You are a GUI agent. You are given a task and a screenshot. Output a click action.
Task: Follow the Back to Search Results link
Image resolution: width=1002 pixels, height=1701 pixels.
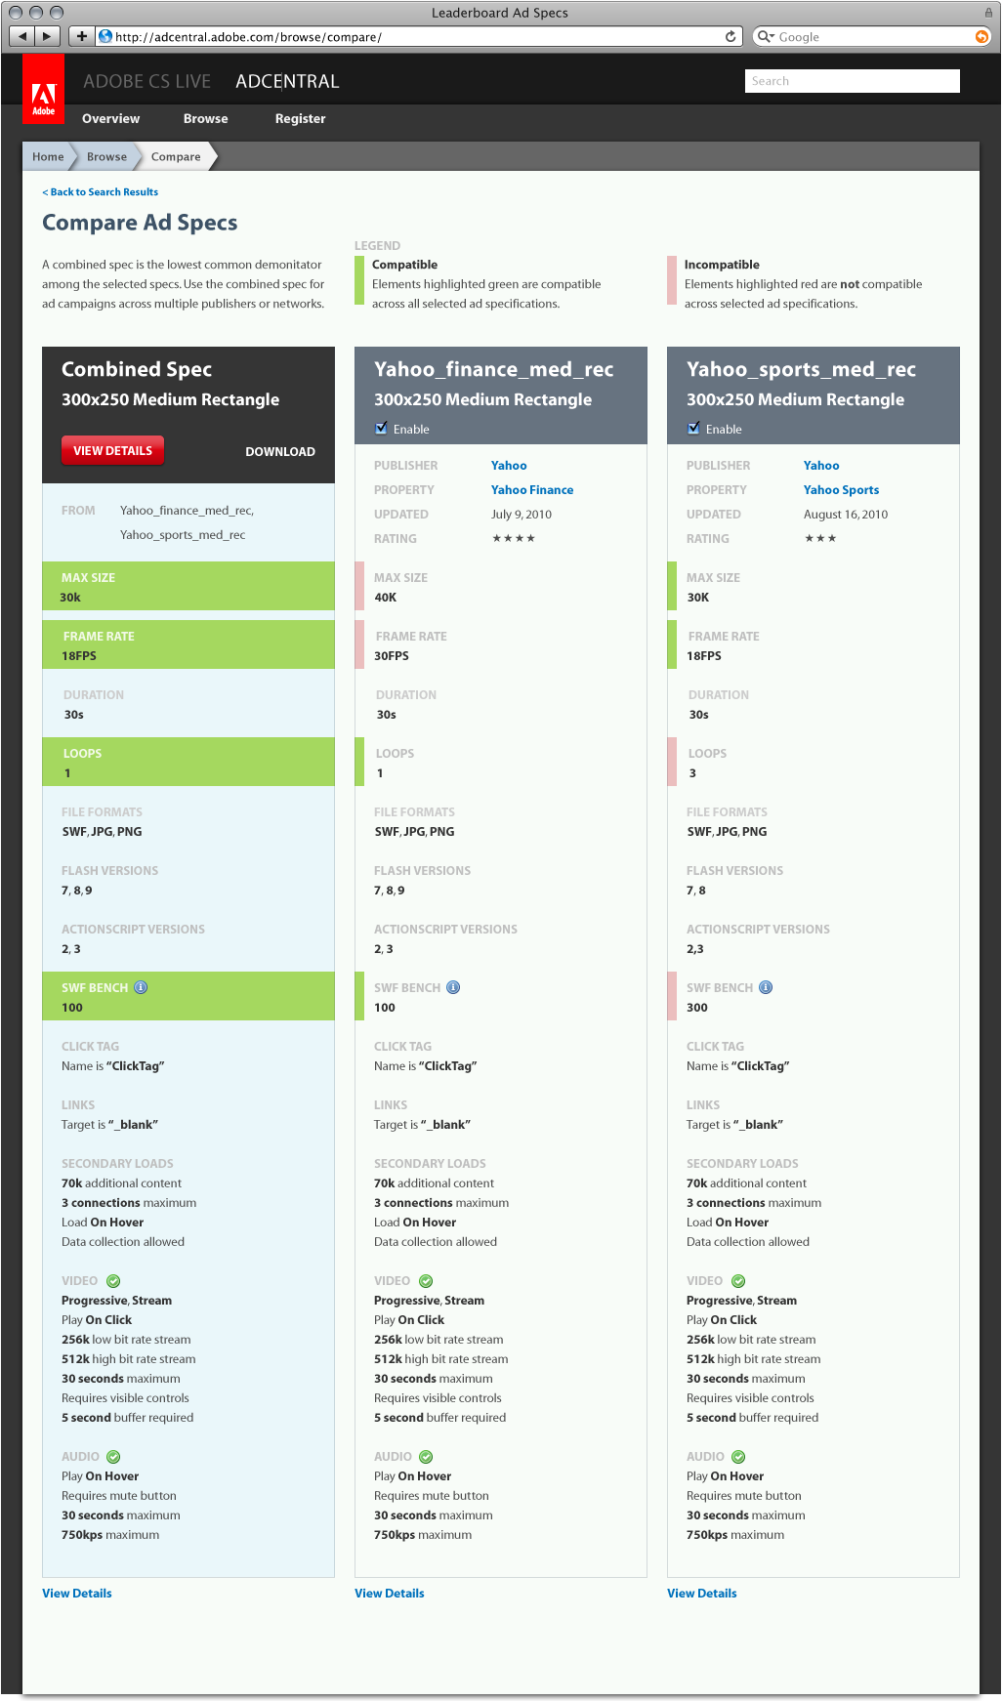(101, 192)
